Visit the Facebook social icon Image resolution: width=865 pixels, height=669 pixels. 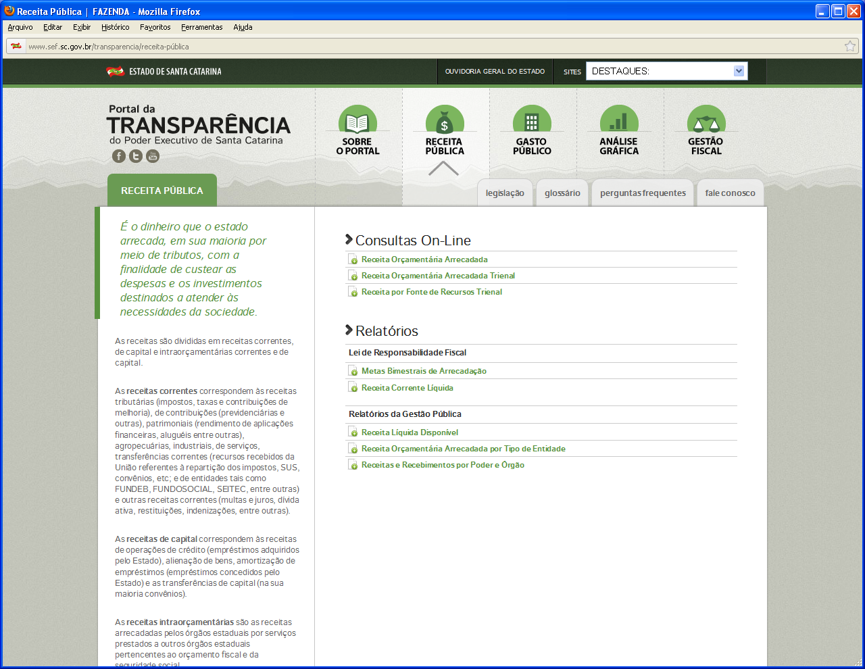coord(119,156)
